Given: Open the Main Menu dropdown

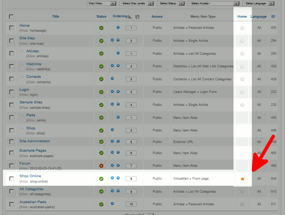Looking at the screenshot, I should [x=102, y=4].
